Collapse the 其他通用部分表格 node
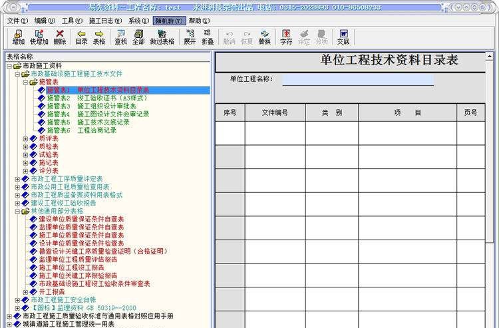499x328 pixels. (17, 212)
